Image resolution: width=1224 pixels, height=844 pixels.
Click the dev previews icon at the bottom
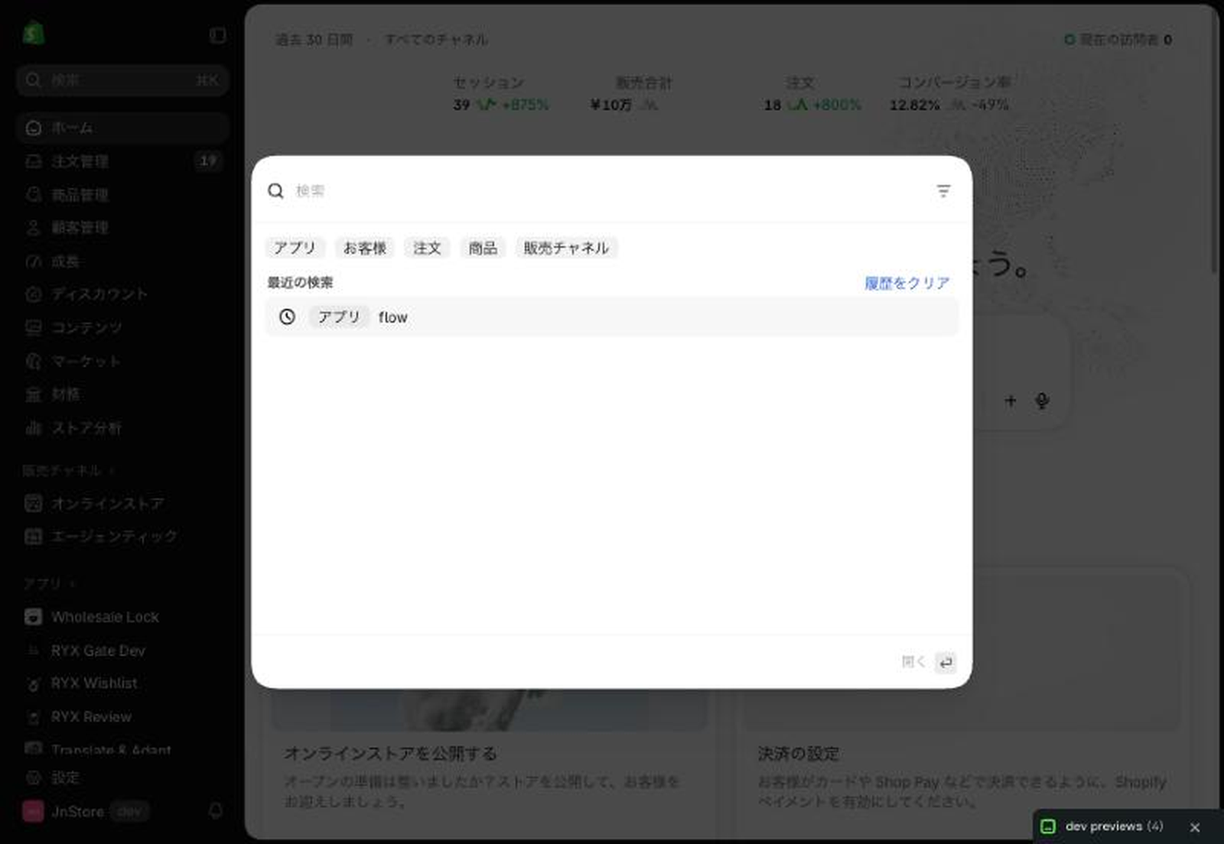[1049, 826]
